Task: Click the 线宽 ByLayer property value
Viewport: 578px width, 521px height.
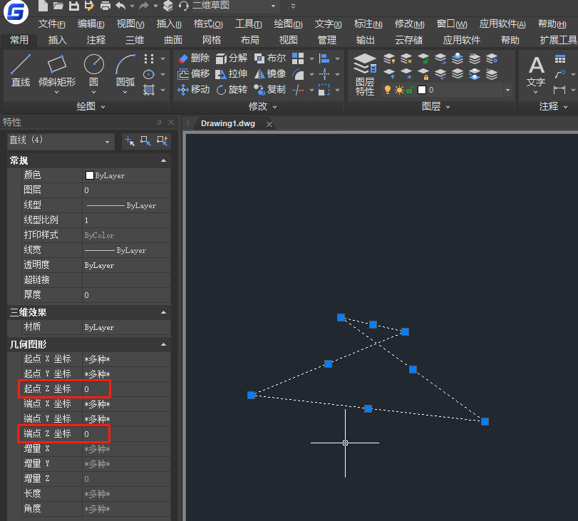Action: (x=126, y=250)
